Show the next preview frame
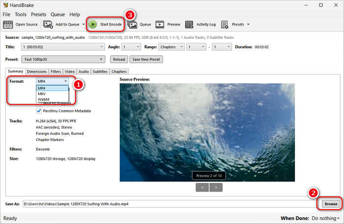Image resolution: width=344 pixels, height=224 pixels. click(216, 187)
